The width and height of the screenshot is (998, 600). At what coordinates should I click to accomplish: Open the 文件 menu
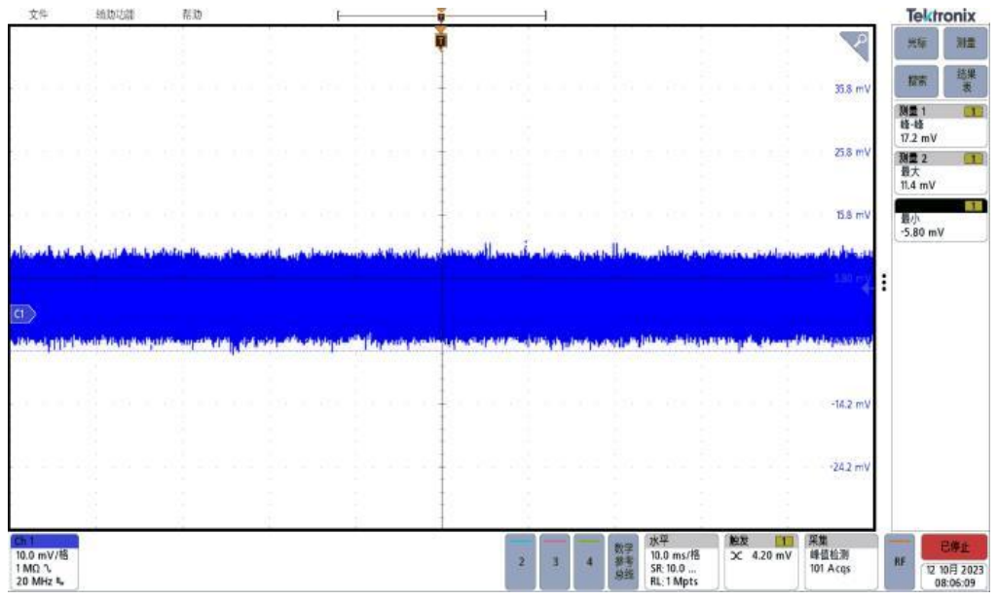coord(38,14)
